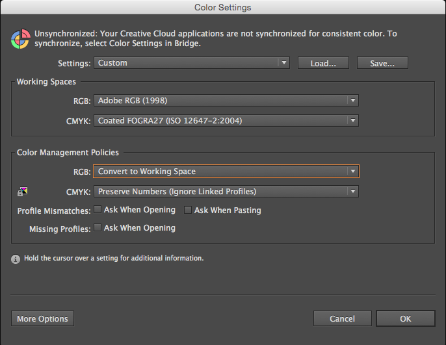This screenshot has height=345, width=446.
Task: Click the hold-cursor hint text
Action: coord(114,259)
